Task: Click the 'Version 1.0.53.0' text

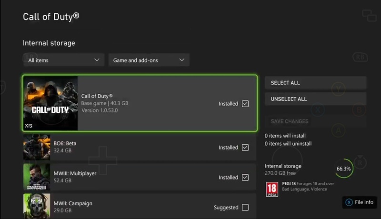Action: pyautogui.click(x=100, y=110)
